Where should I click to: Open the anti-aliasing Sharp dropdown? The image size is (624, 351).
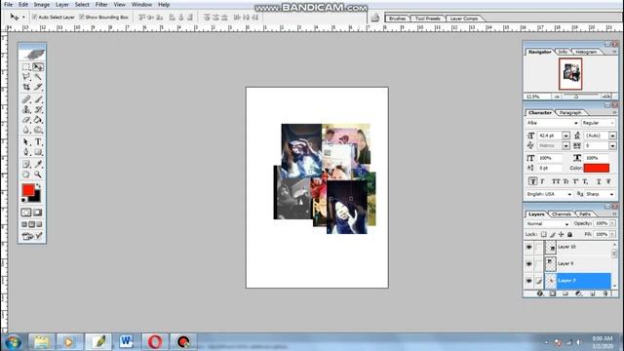coord(600,194)
